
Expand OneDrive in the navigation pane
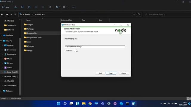1,35
